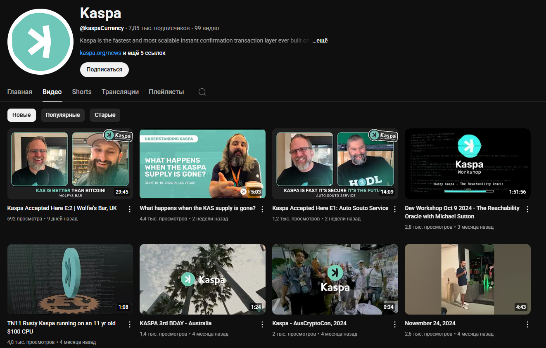The height and width of the screenshot is (348, 546).
Task: Open options menu for KAS supply video
Action: point(262,209)
